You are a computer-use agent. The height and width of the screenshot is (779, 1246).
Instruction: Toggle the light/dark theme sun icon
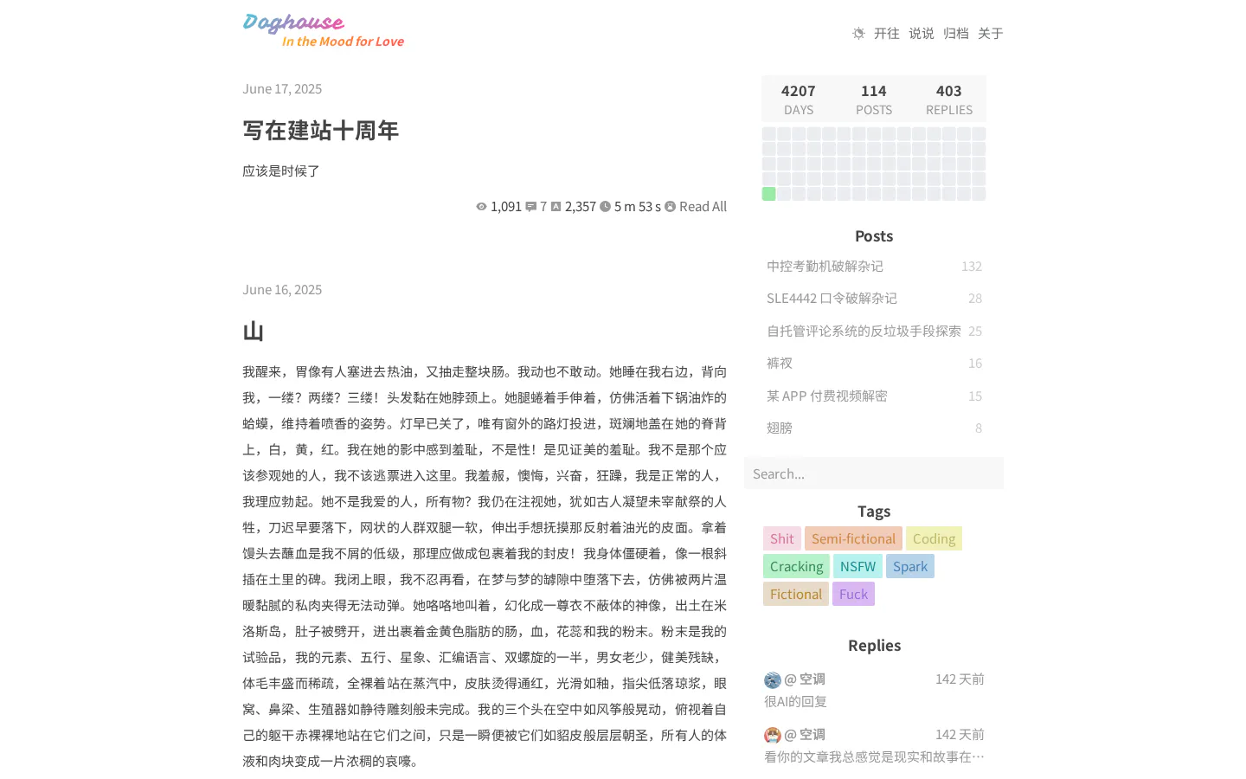tap(858, 34)
